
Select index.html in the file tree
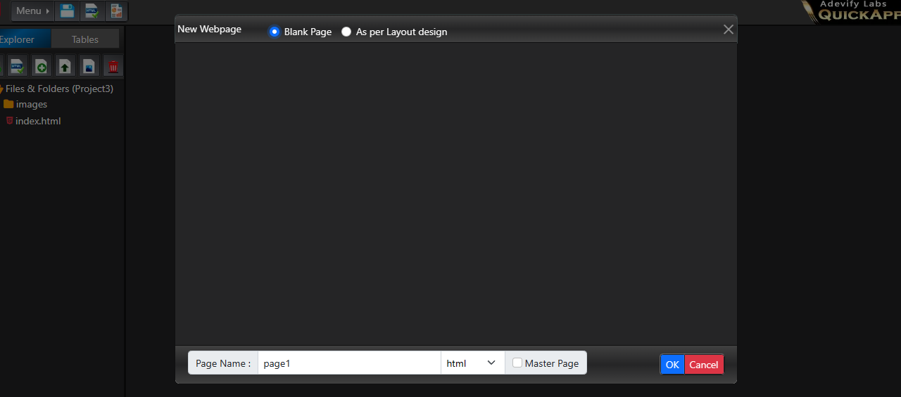(x=38, y=121)
